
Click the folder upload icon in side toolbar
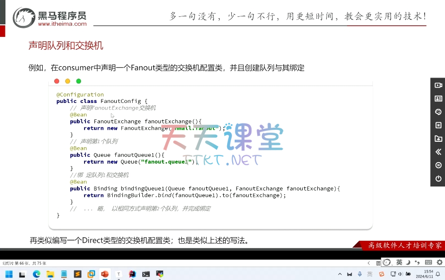click(x=438, y=139)
